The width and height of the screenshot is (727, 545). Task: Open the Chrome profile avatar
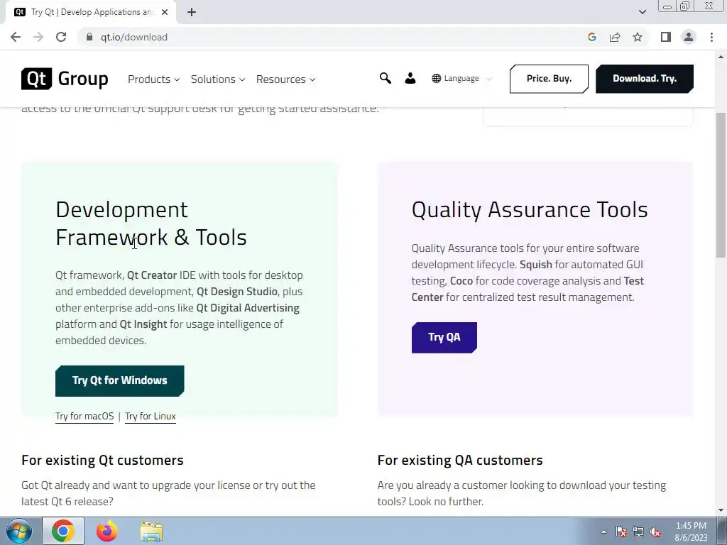point(689,37)
